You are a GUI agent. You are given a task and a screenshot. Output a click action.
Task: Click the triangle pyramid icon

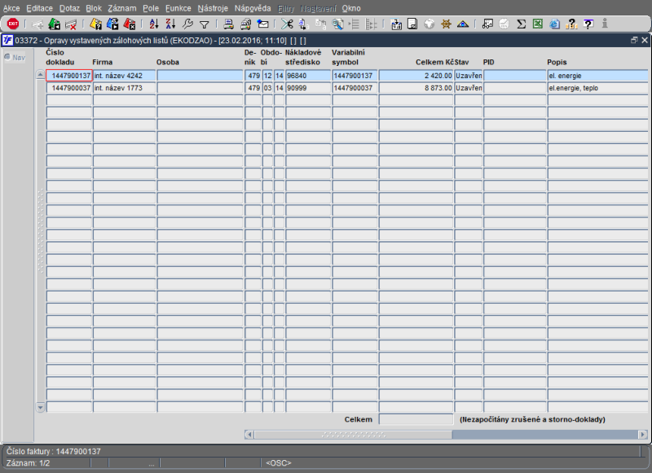[462, 24]
